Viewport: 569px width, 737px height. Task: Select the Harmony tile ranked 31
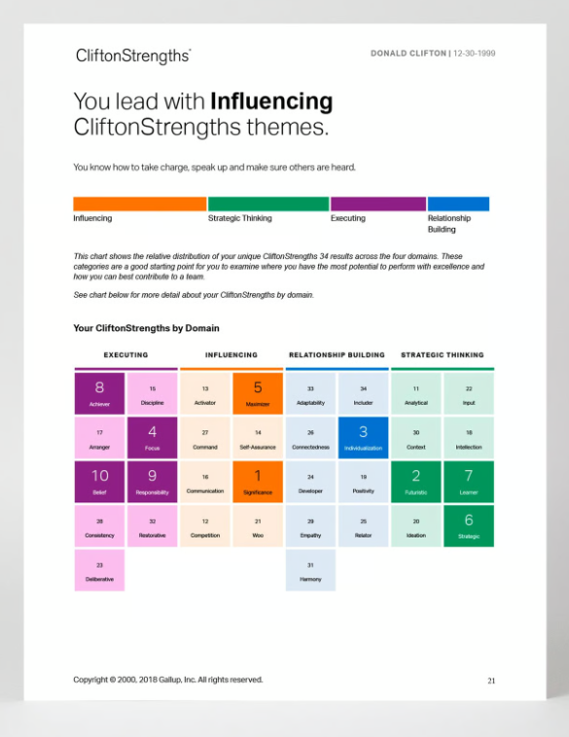click(311, 571)
